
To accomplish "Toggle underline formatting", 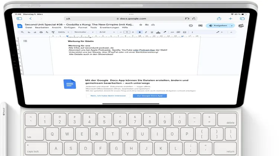I will coord(152,32).
